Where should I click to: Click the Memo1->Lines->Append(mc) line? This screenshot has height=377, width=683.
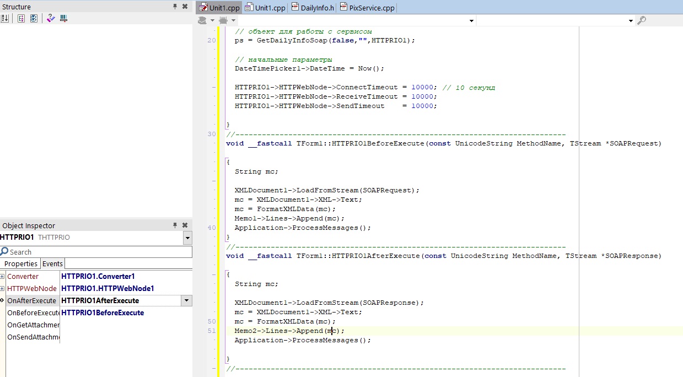(x=289, y=218)
